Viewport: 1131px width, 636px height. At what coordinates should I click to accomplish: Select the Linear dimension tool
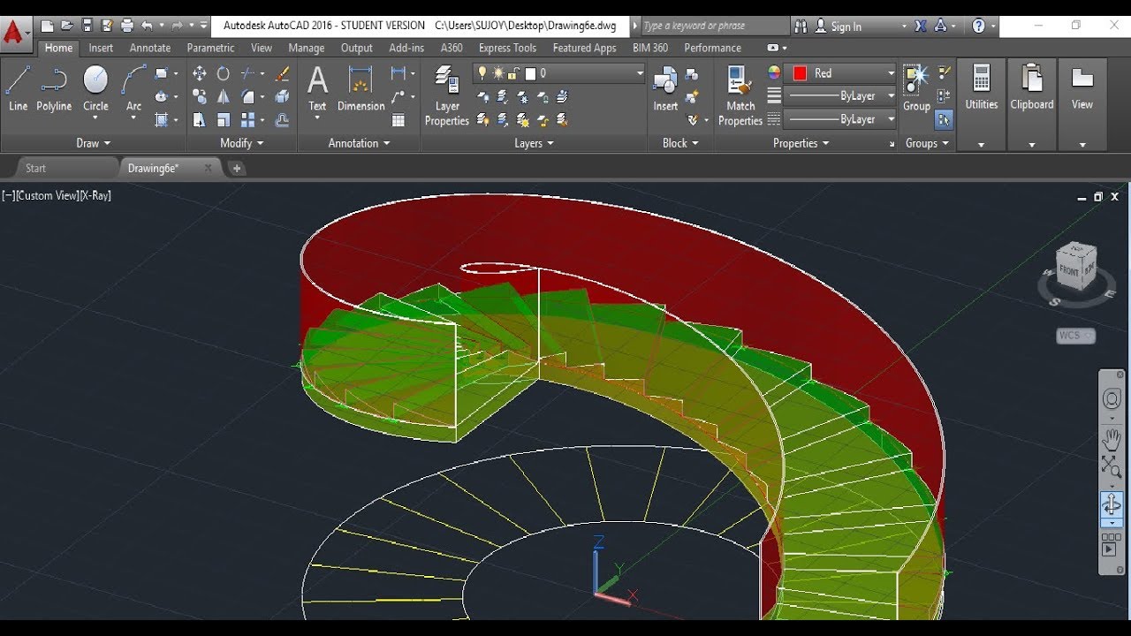(x=398, y=74)
